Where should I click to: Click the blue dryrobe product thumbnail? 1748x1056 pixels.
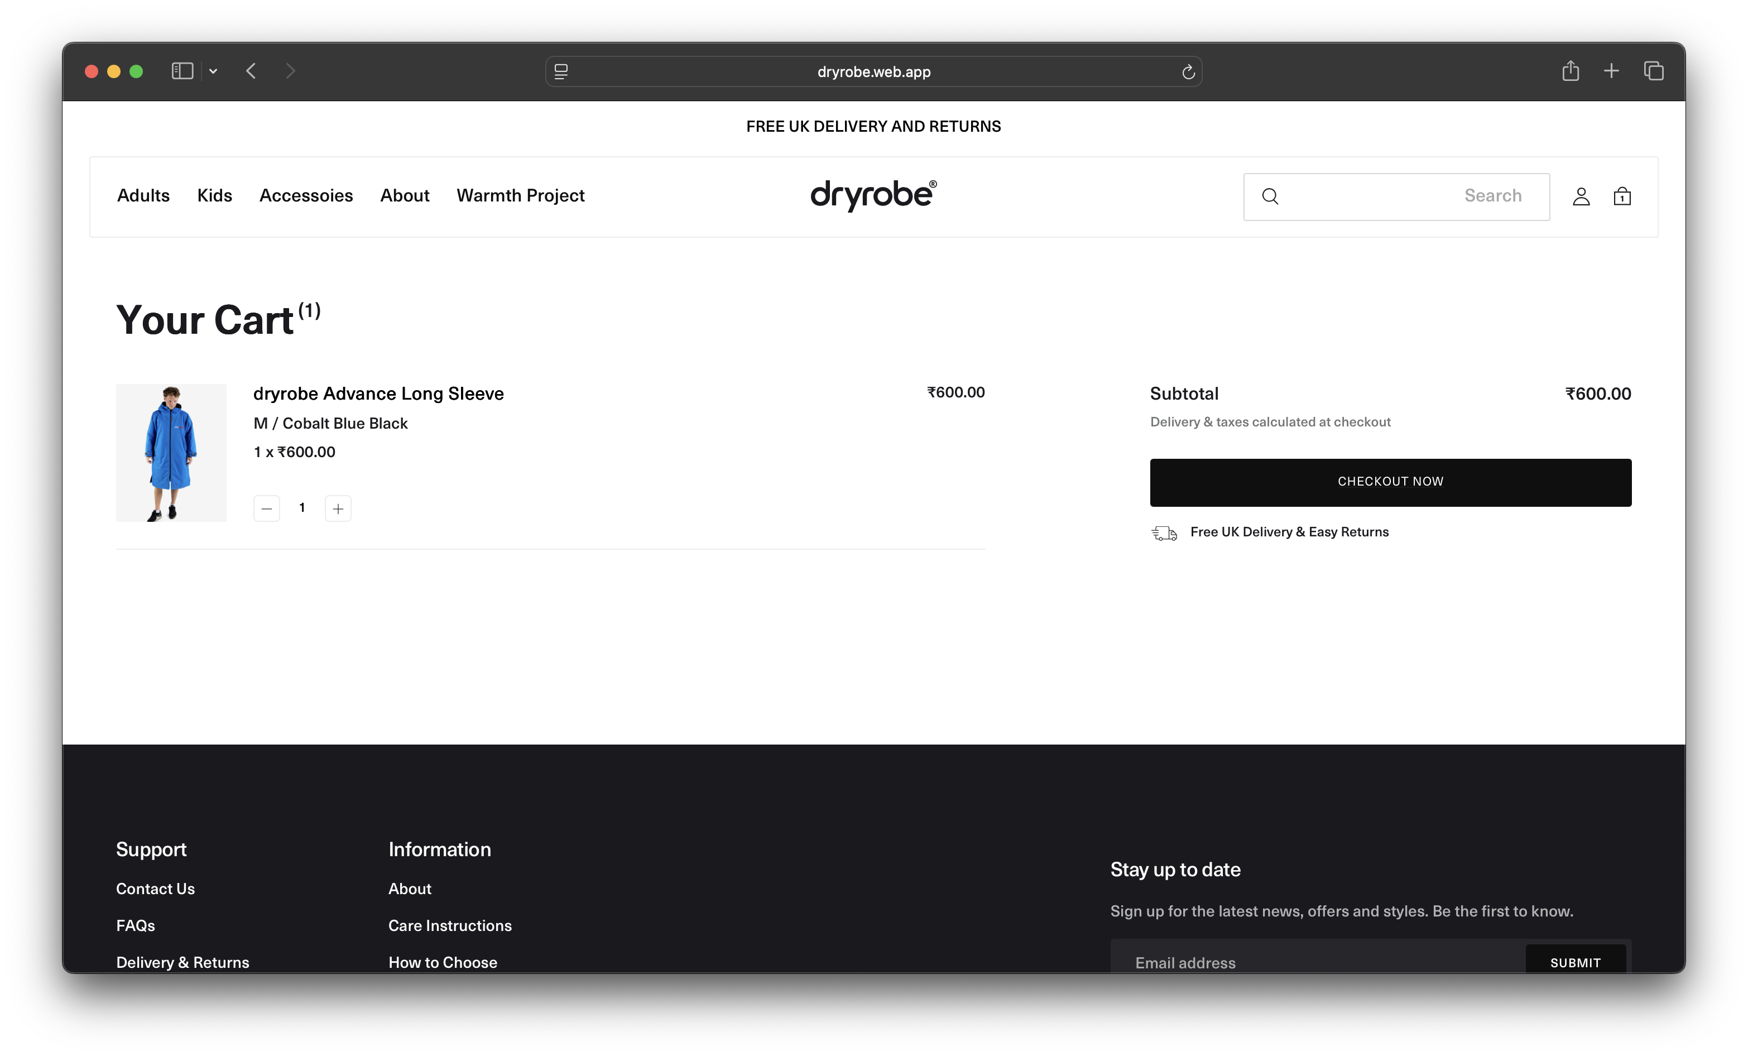pos(171,453)
